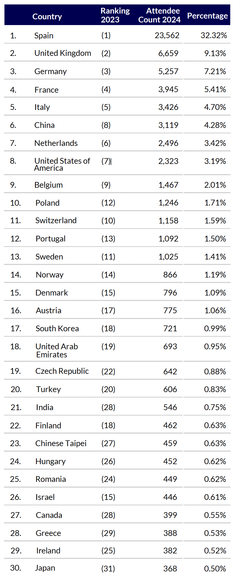Click the United States of America cell
This screenshot has width=248, height=579.
click(62, 164)
